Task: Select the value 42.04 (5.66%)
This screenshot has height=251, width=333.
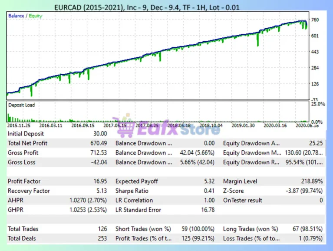Action: tap(197, 153)
